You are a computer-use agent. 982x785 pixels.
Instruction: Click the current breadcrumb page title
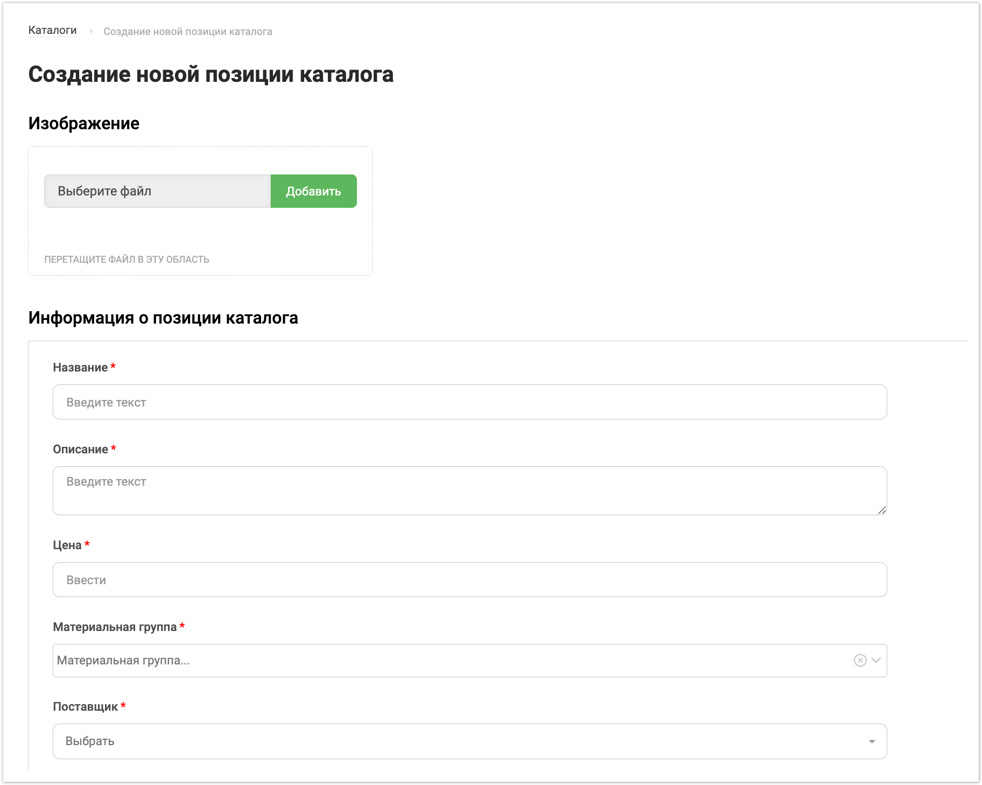[187, 32]
